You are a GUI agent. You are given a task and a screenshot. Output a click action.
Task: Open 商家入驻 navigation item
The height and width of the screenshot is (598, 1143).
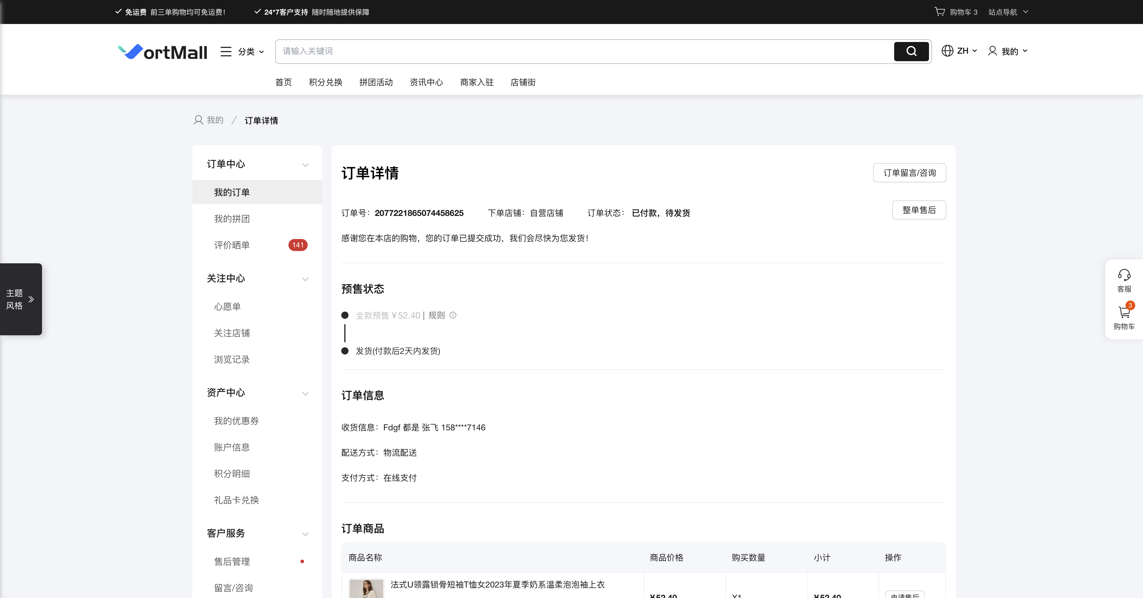pos(477,82)
